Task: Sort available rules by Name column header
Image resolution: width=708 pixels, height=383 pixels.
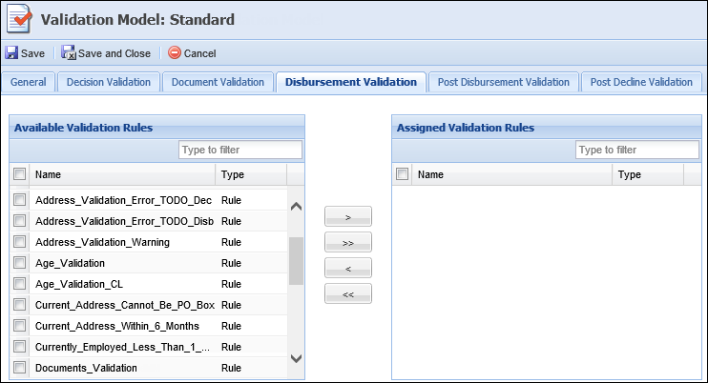Action: click(122, 174)
